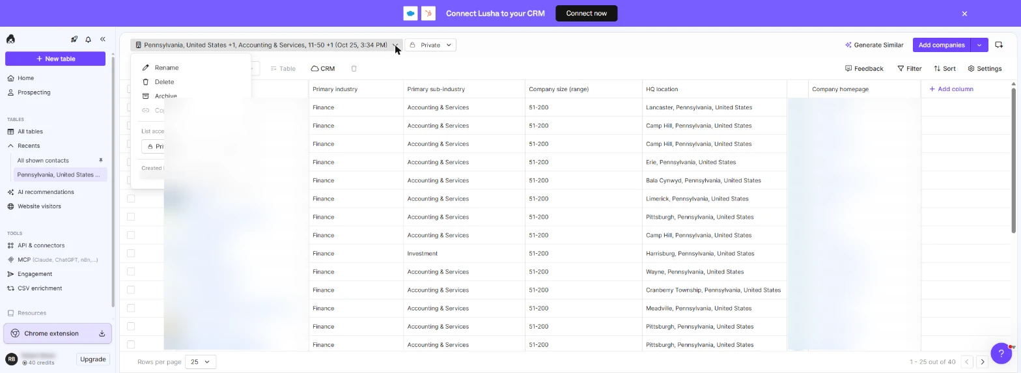This screenshot has width=1021, height=373.
Task: Click the Upgrade button
Action: (x=92, y=359)
